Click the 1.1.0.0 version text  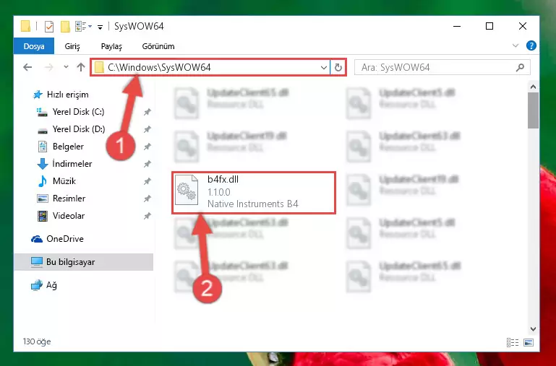click(219, 192)
